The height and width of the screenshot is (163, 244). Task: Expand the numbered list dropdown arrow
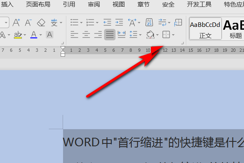click(x=97, y=23)
